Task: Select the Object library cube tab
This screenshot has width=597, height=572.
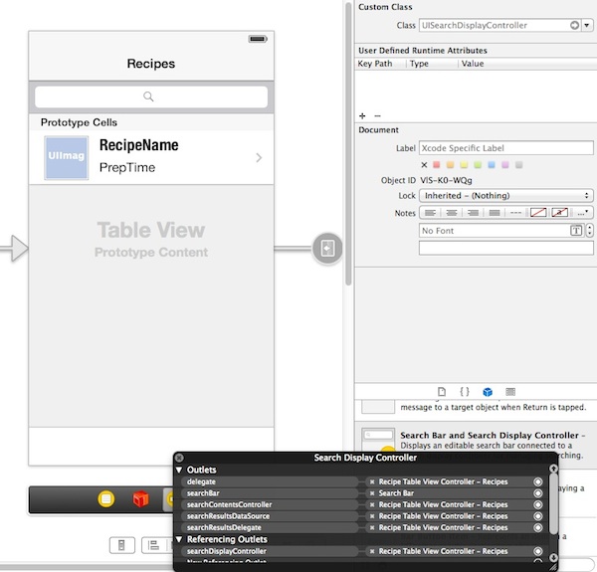Action: [x=488, y=392]
